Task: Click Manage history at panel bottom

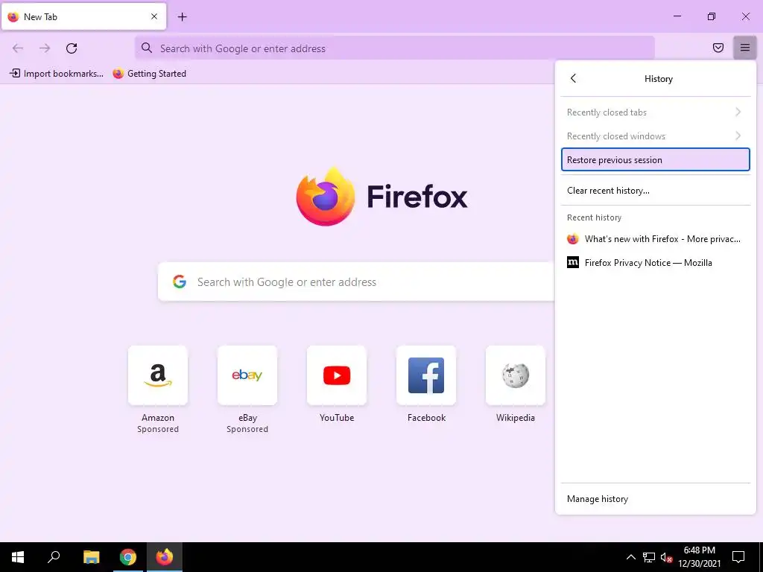Action: [x=656, y=498]
